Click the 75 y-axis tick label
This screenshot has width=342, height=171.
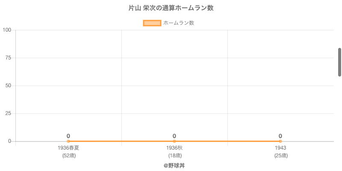8,58
